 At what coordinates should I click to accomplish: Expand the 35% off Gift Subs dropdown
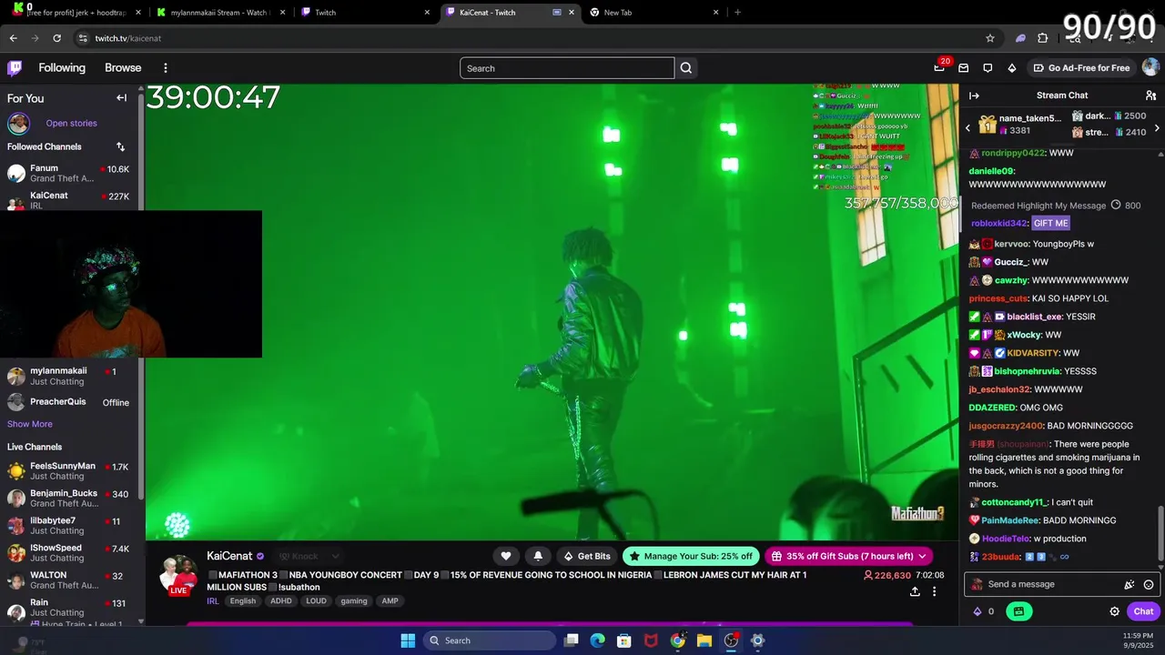coord(922,556)
